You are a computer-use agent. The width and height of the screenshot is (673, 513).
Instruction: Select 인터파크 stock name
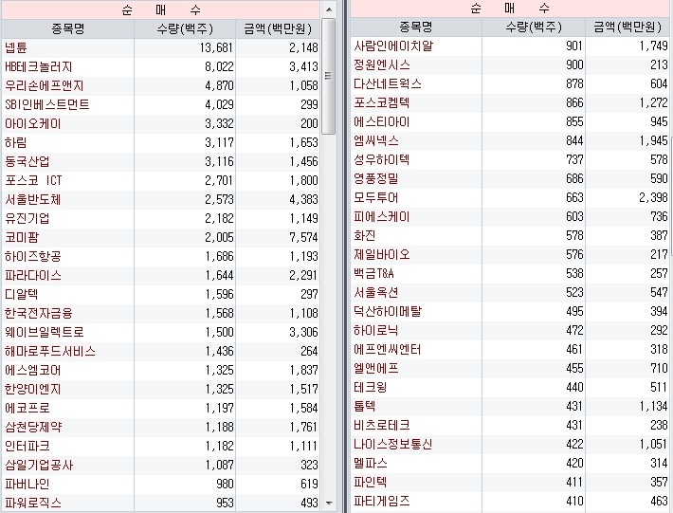point(27,446)
